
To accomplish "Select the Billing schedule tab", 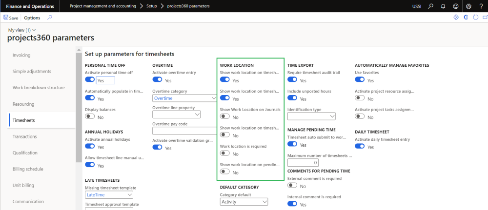I will (x=28, y=169).
